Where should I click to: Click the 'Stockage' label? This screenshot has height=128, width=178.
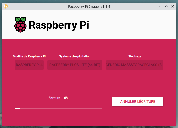135,56
